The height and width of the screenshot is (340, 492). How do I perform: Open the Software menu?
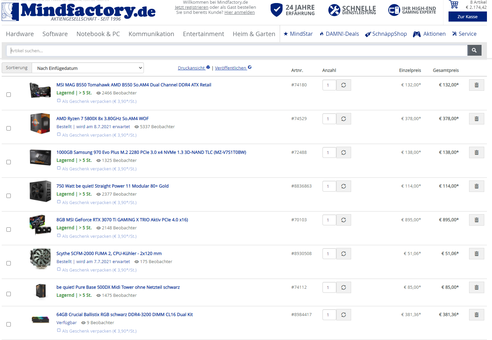[x=55, y=34]
